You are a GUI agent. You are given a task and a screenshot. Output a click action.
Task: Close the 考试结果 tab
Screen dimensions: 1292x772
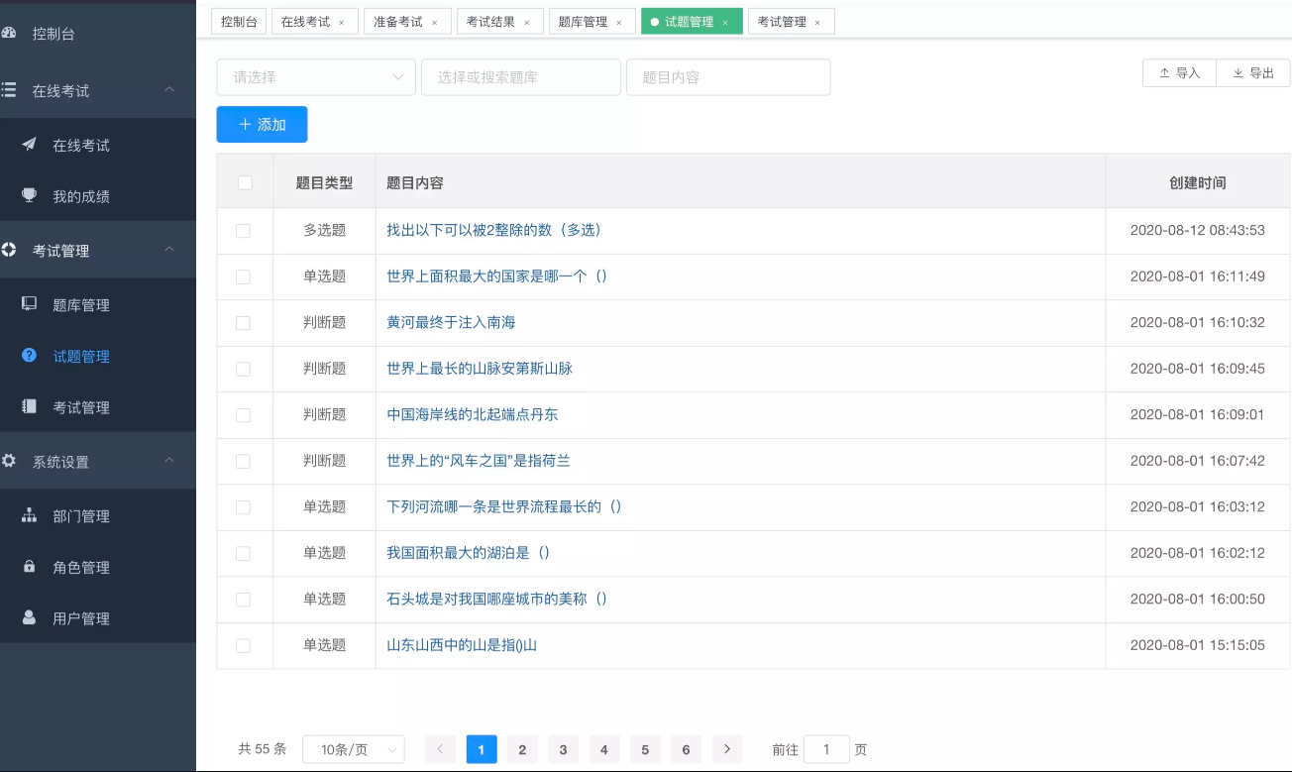click(526, 22)
